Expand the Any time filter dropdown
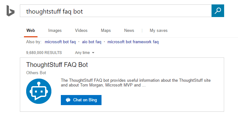This screenshot has width=238, height=119. tap(84, 53)
